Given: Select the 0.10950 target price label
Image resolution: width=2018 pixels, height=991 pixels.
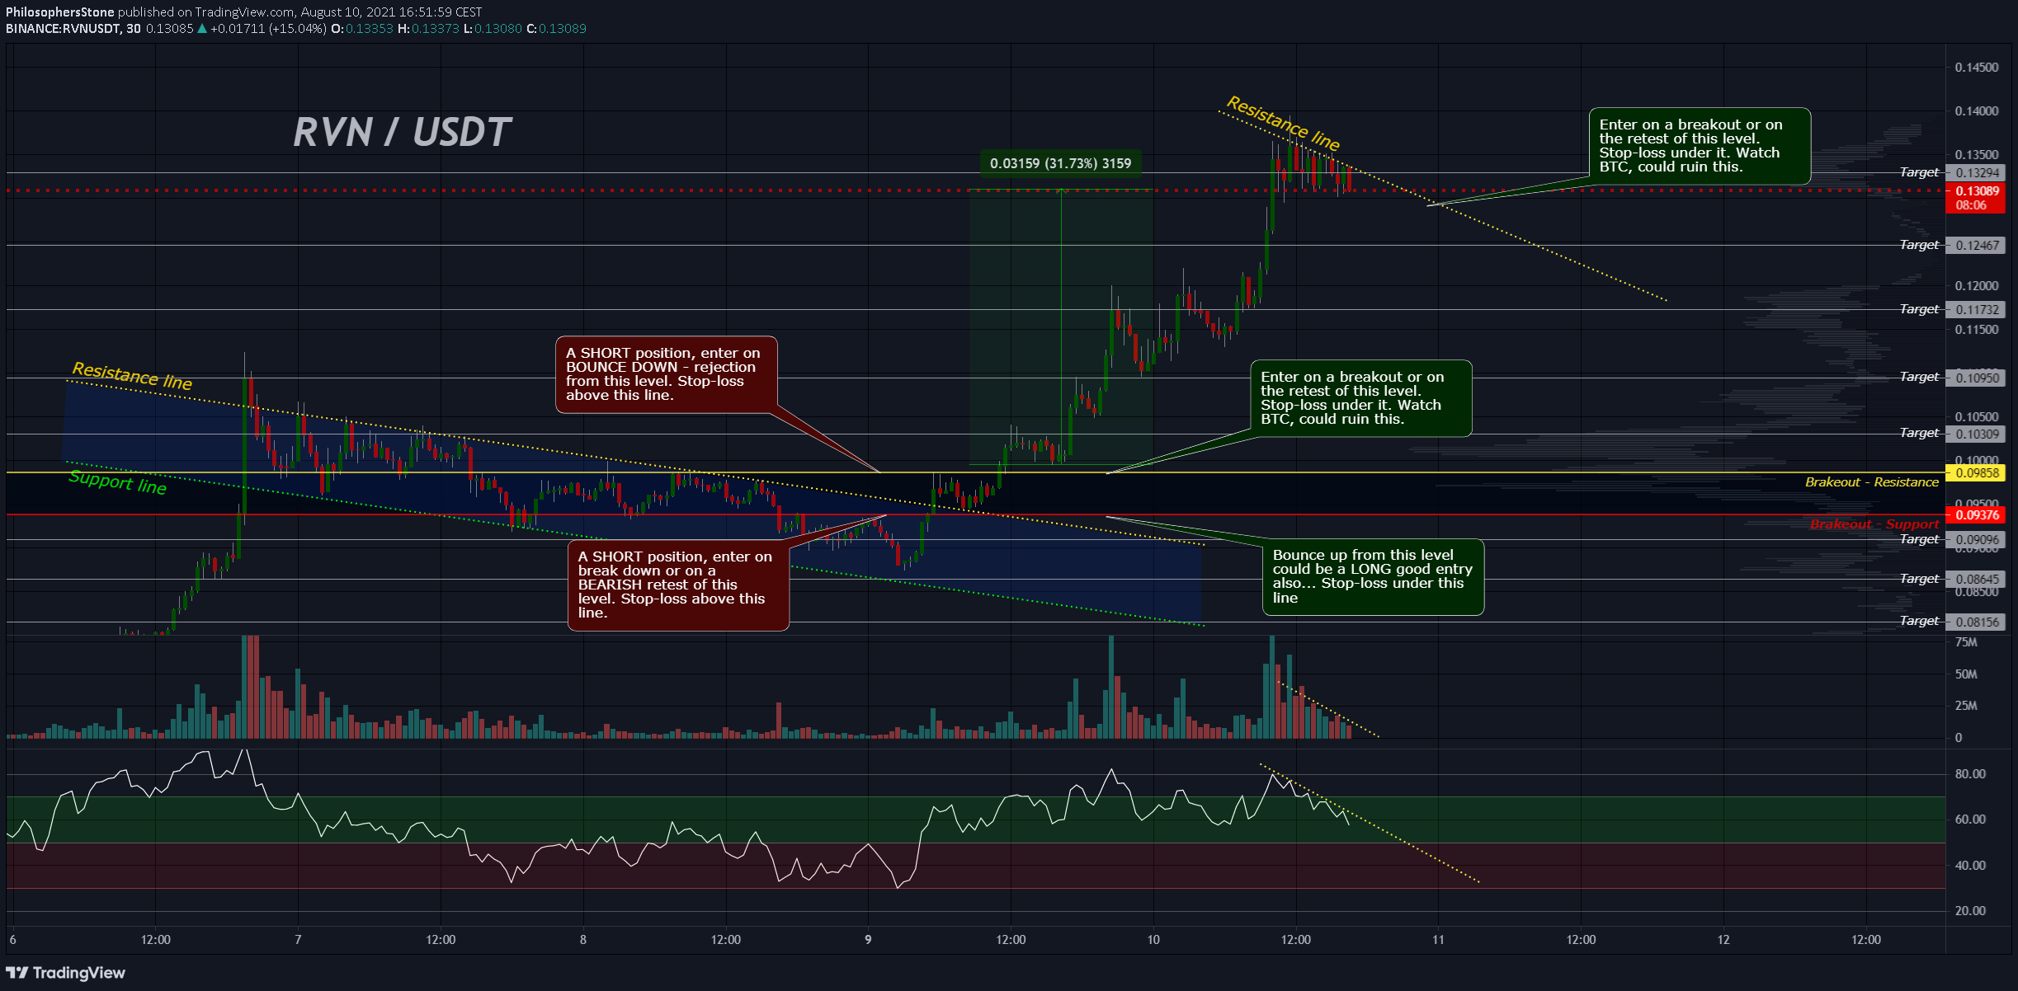Looking at the screenshot, I should (x=1975, y=378).
